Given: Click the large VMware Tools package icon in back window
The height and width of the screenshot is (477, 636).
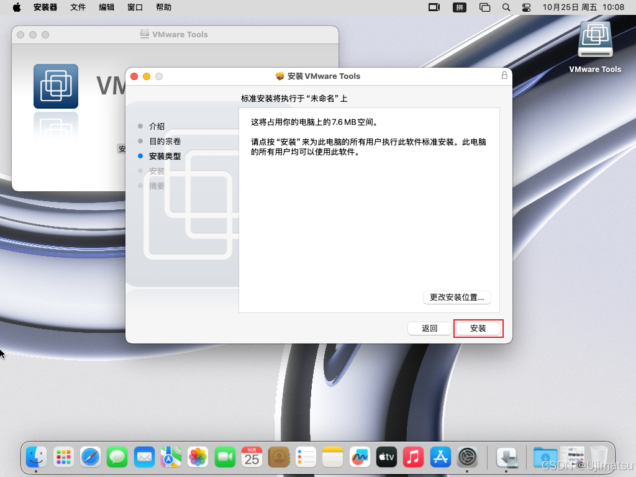Looking at the screenshot, I should click(56, 86).
